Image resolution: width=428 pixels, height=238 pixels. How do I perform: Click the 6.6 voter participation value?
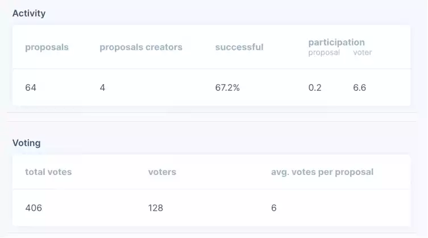click(359, 87)
